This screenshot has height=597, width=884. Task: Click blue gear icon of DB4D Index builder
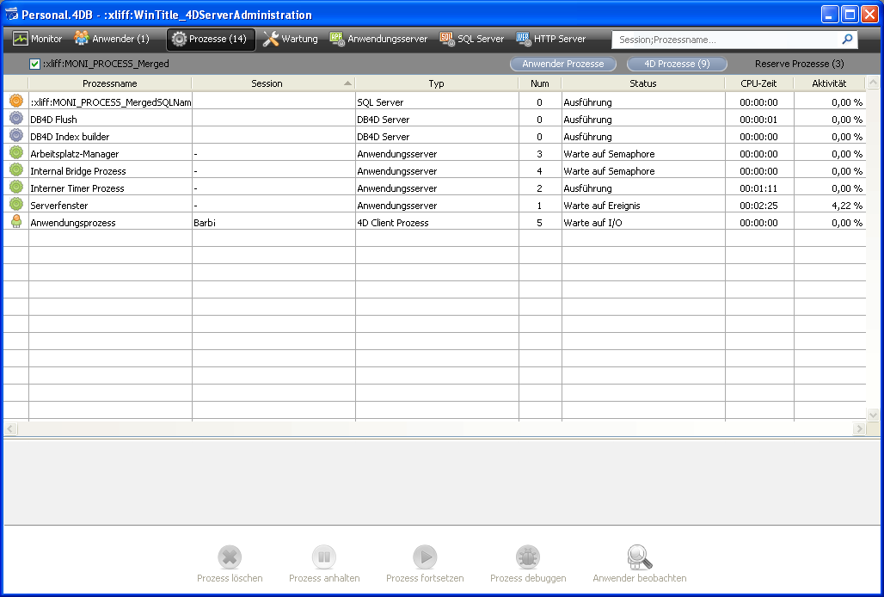16,135
